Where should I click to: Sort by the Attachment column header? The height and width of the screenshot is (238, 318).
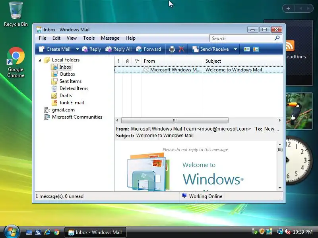(127, 61)
